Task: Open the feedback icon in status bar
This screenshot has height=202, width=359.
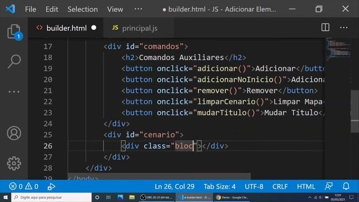Action: (x=329, y=186)
